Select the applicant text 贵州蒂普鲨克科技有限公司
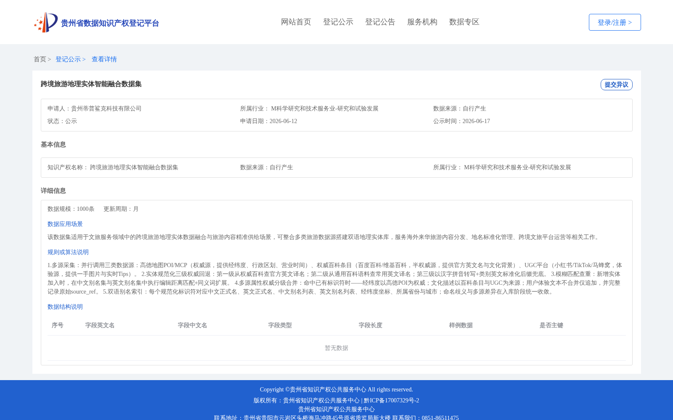This screenshot has width=673, height=420. click(x=106, y=108)
